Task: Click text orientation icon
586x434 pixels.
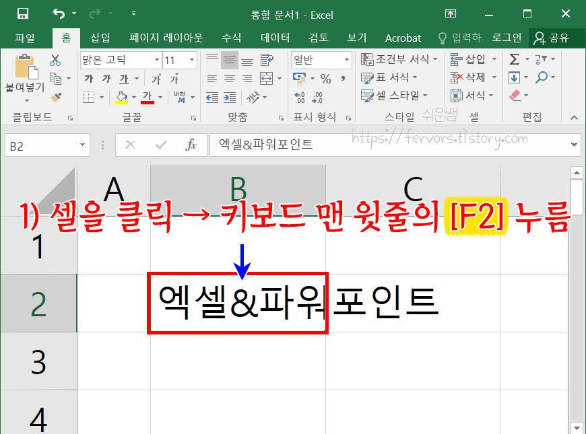Action: [x=253, y=97]
